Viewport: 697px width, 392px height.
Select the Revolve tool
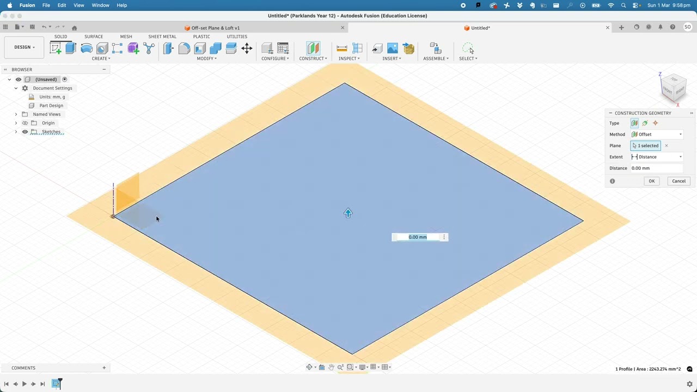[x=87, y=48]
